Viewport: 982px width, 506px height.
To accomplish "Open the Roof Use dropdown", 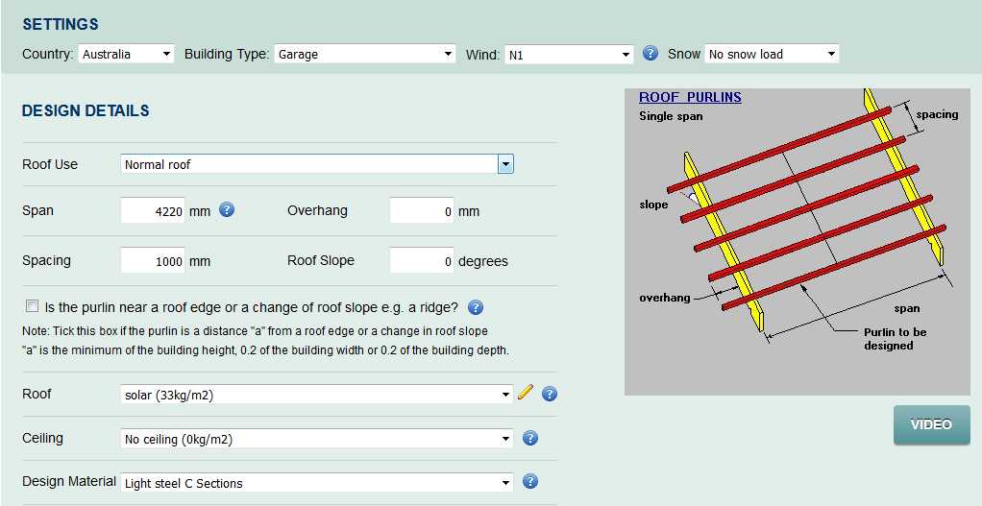I will pyautogui.click(x=317, y=164).
